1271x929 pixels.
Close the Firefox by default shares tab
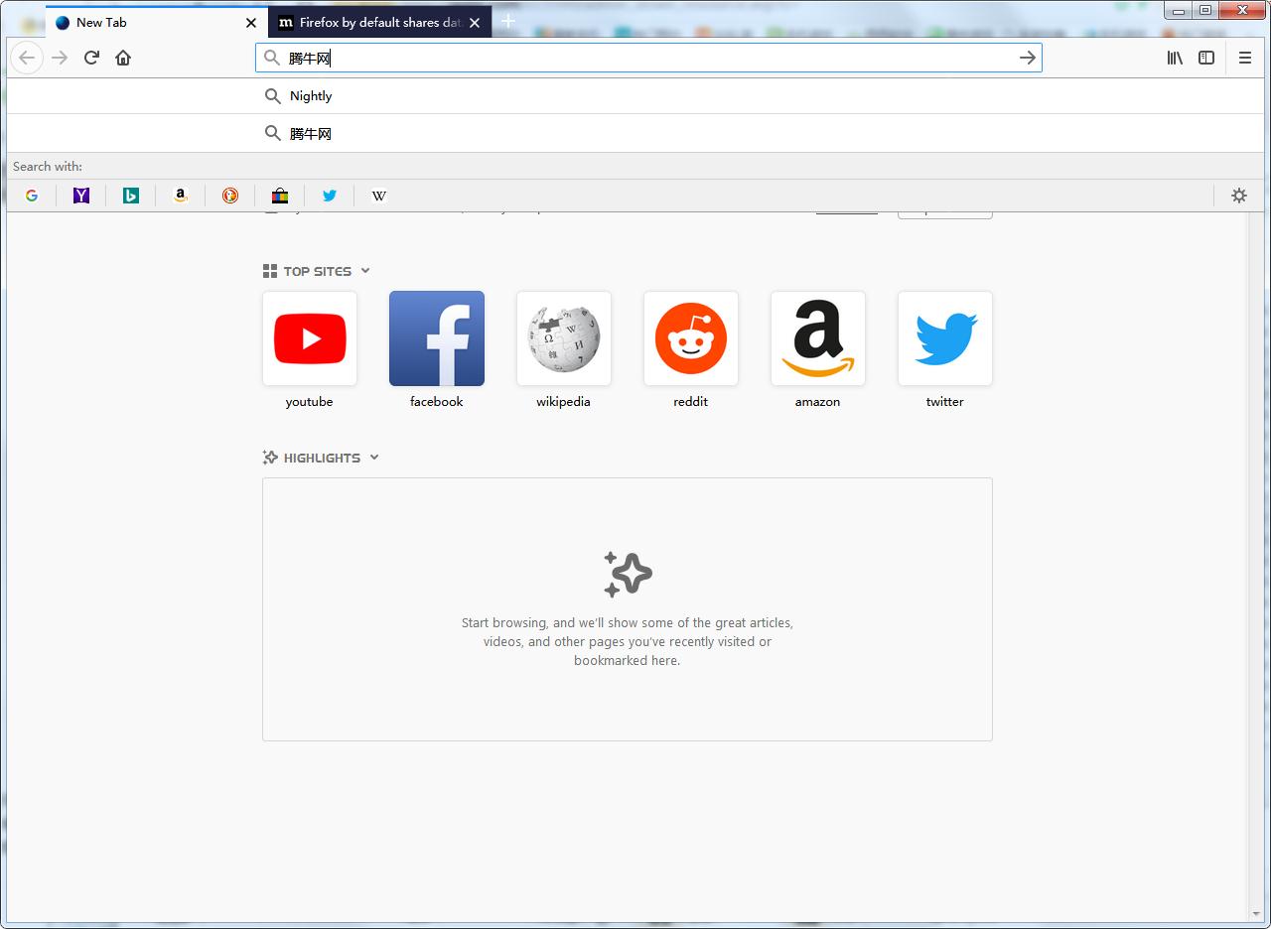475,22
